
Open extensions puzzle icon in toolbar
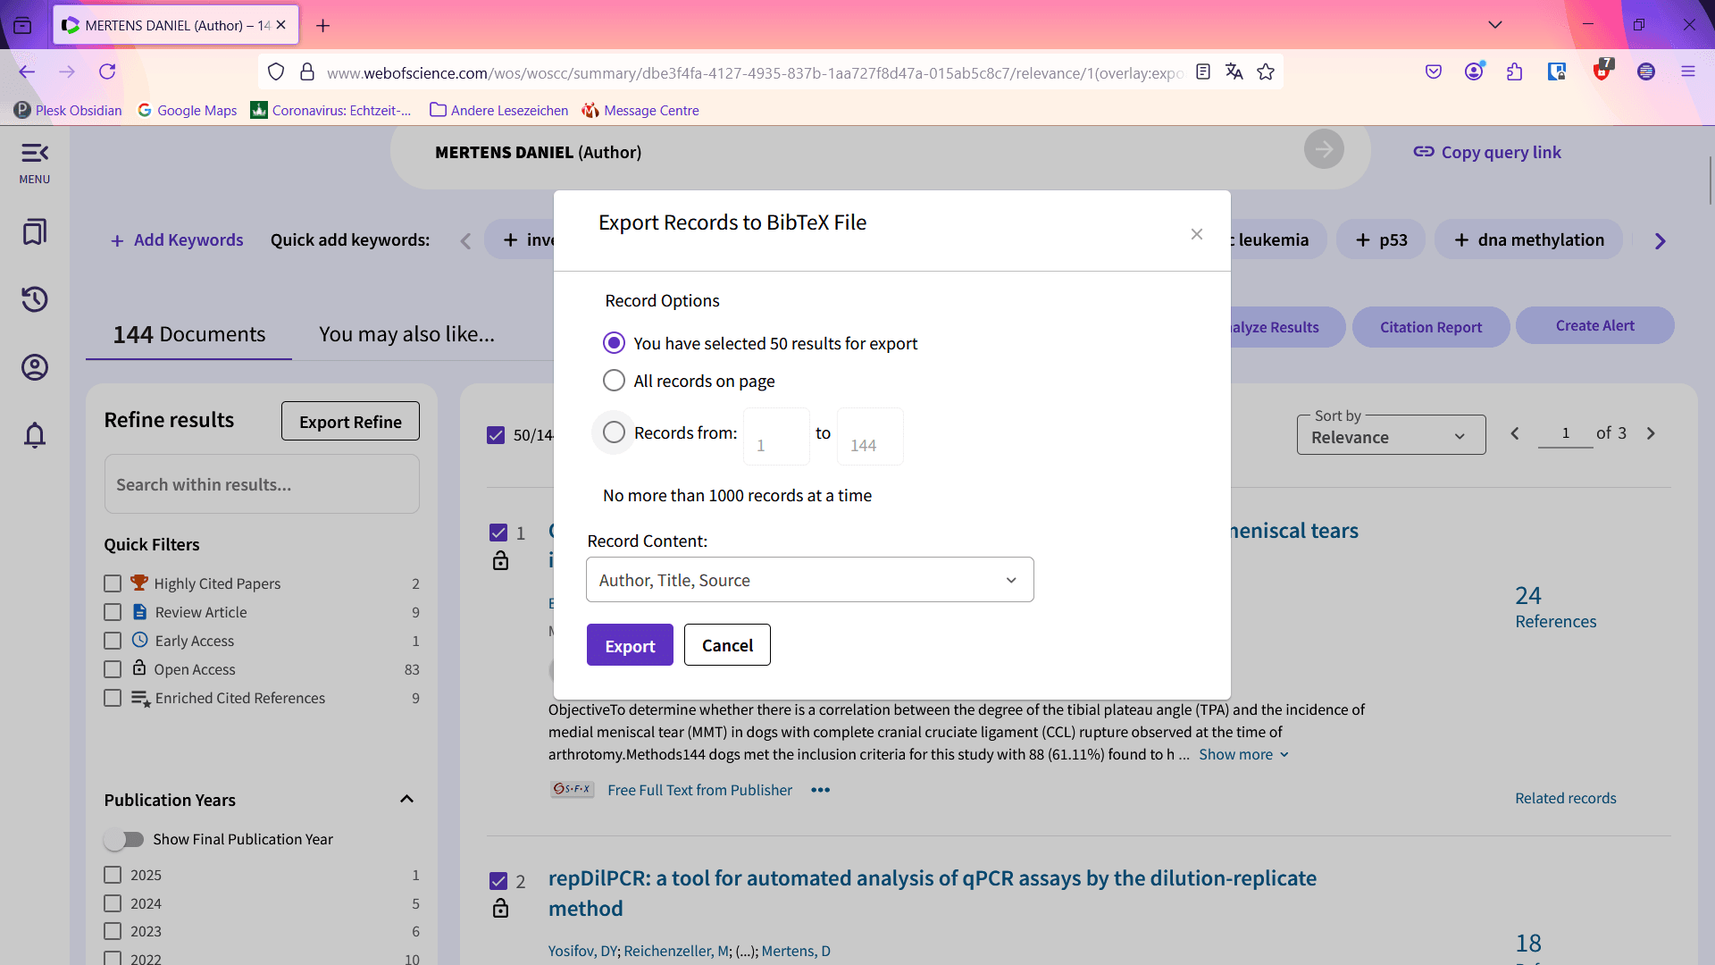[x=1515, y=72]
